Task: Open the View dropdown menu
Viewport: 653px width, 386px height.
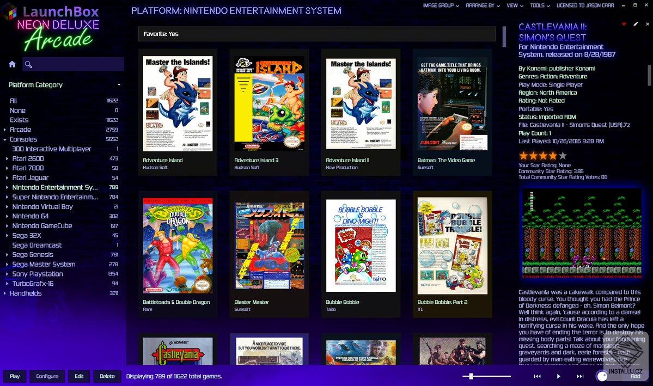Action: pos(512,5)
